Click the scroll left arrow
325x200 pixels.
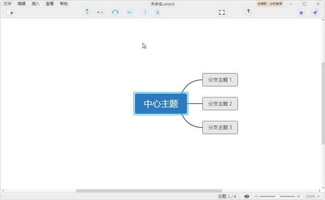[3, 191]
